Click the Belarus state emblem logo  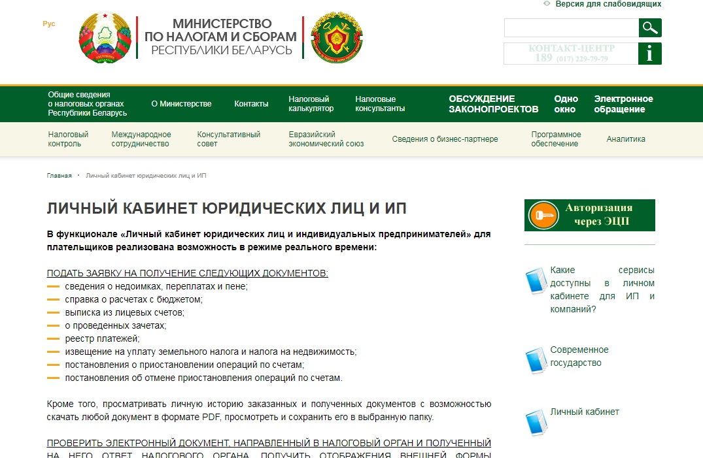(x=105, y=39)
